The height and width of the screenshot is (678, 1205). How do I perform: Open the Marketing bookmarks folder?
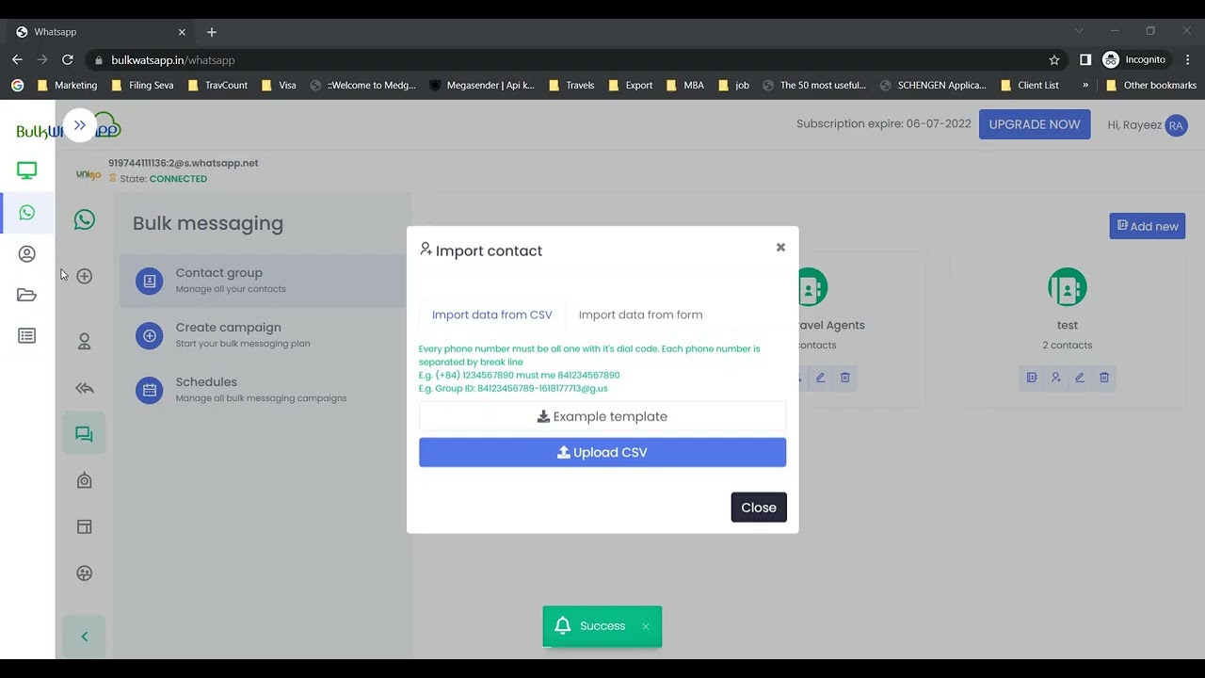(x=67, y=85)
